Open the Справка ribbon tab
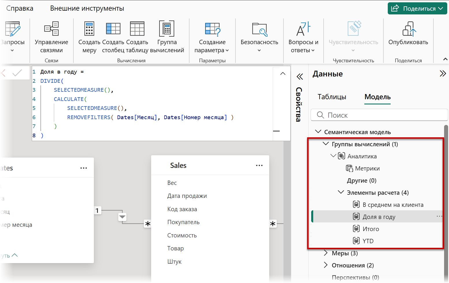Image resolution: width=449 pixels, height=283 pixels. point(20,8)
